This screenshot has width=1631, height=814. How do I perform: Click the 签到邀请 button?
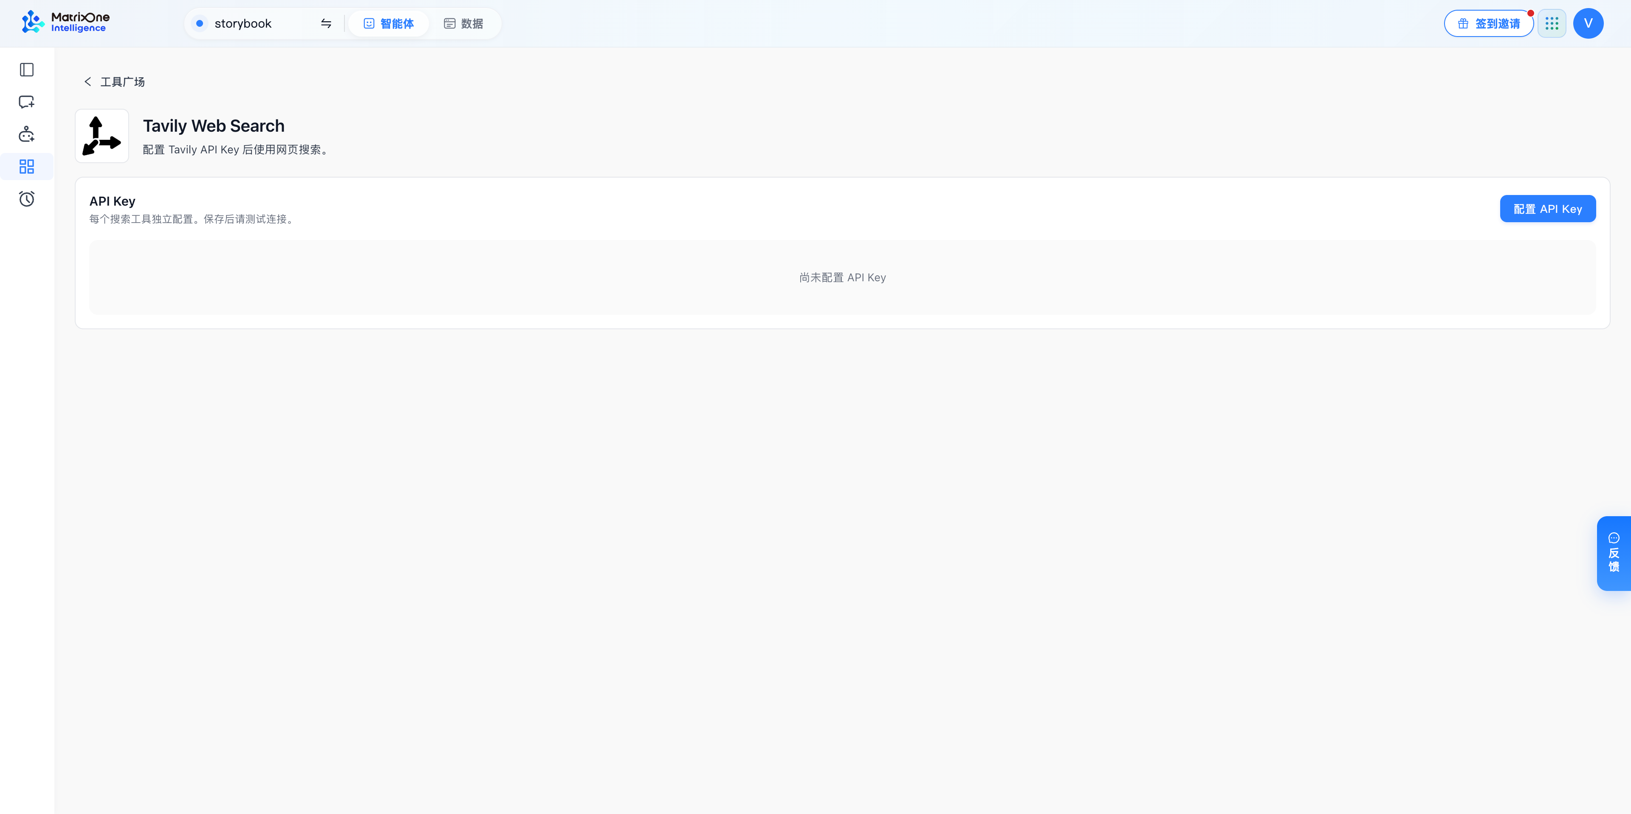tap(1489, 23)
